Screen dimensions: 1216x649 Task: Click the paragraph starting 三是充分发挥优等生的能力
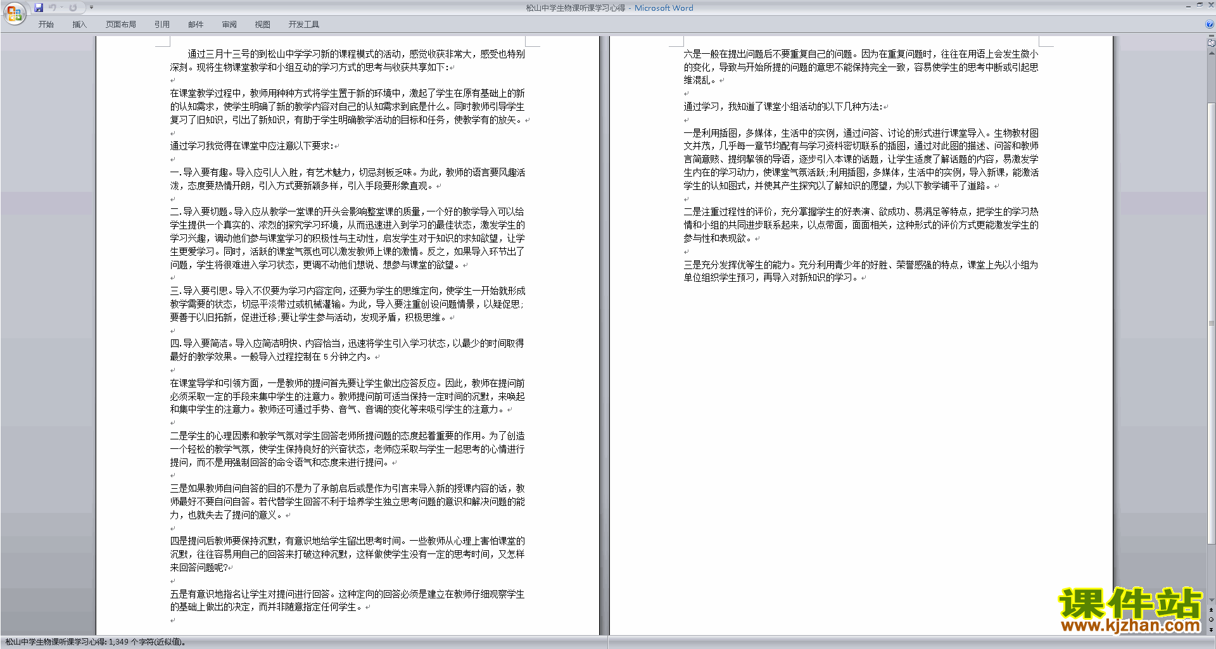point(861,271)
